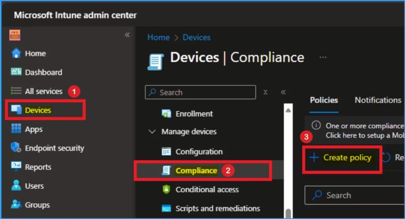
Task: Click the Enrollment icon in devices menu
Action: (x=167, y=114)
